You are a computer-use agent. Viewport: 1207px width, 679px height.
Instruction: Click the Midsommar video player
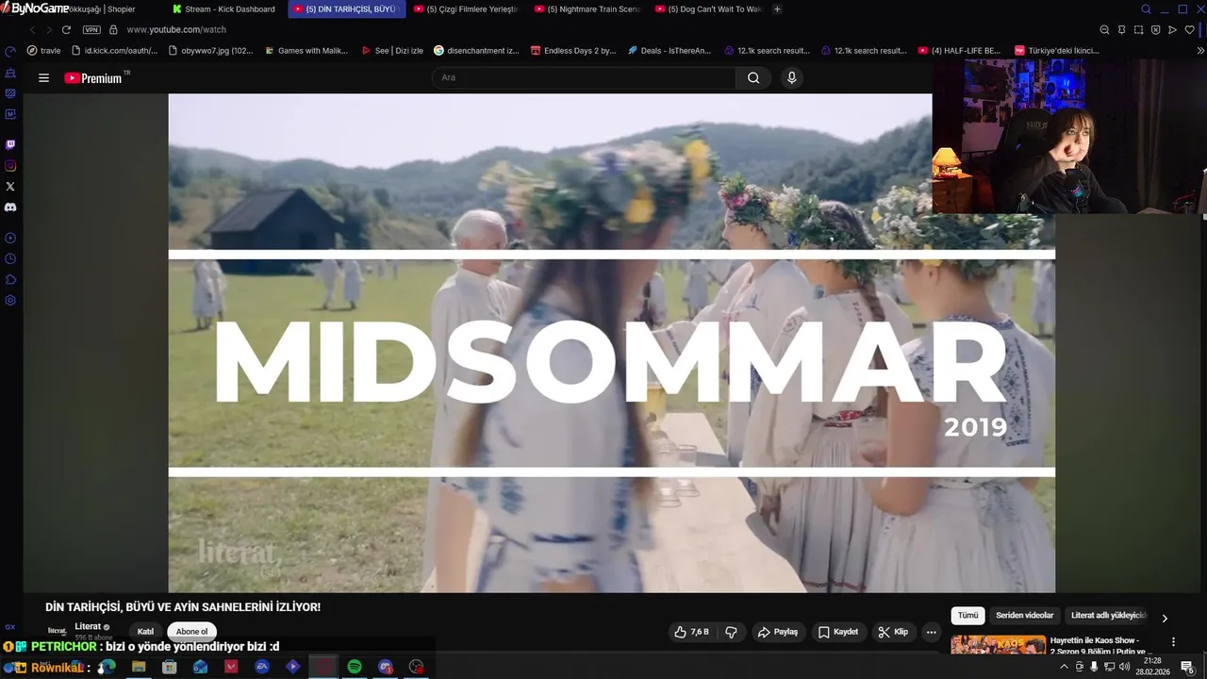click(612, 343)
